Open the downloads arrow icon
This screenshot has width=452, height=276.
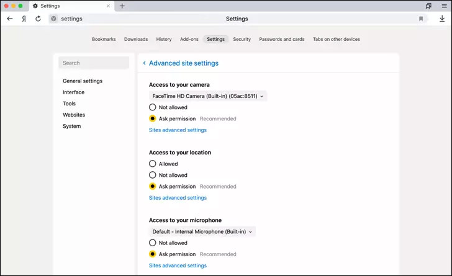click(441, 19)
